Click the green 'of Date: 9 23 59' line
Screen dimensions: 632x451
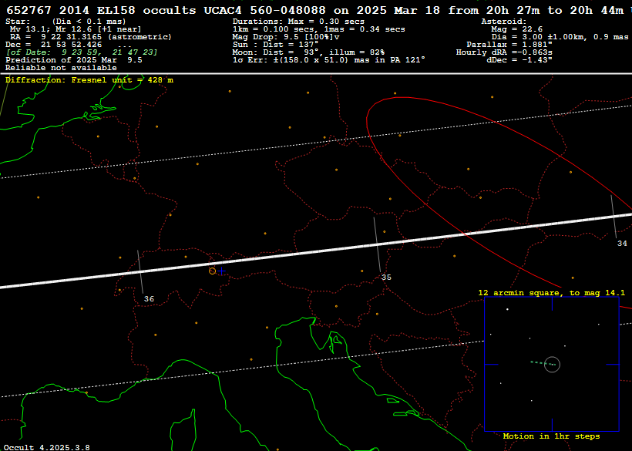(x=82, y=52)
